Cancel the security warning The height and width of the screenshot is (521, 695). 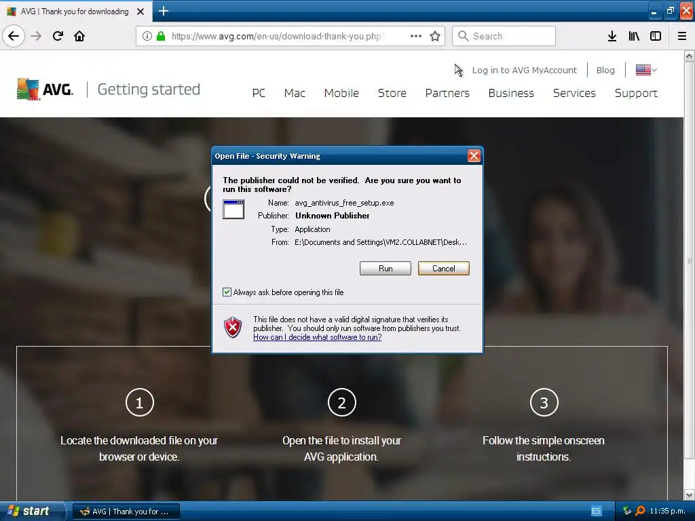443,268
